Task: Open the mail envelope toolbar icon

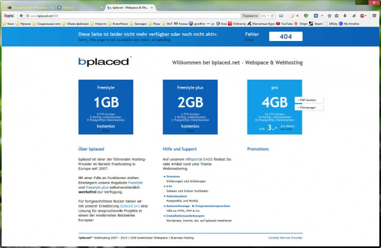Action: [x=281, y=16]
